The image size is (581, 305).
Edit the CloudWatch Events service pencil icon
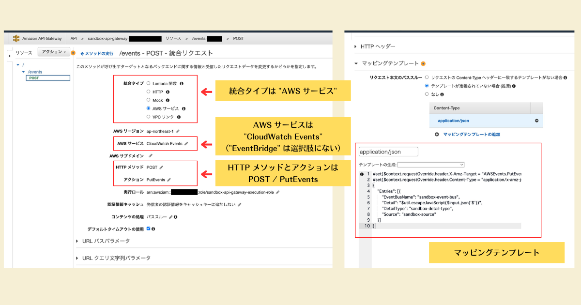pyautogui.click(x=186, y=144)
